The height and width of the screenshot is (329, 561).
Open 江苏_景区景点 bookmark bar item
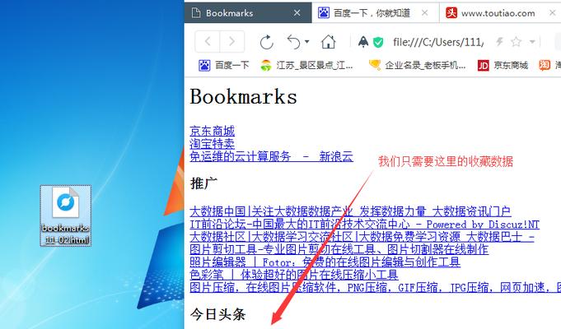click(306, 65)
